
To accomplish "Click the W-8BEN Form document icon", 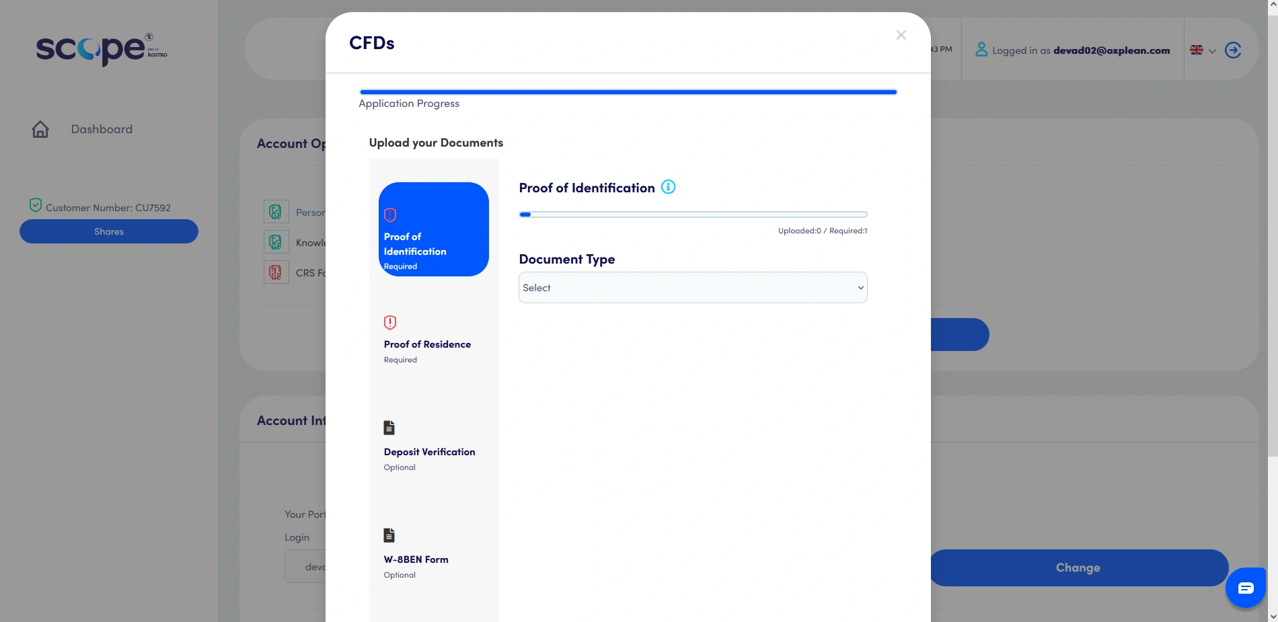I will [389, 535].
